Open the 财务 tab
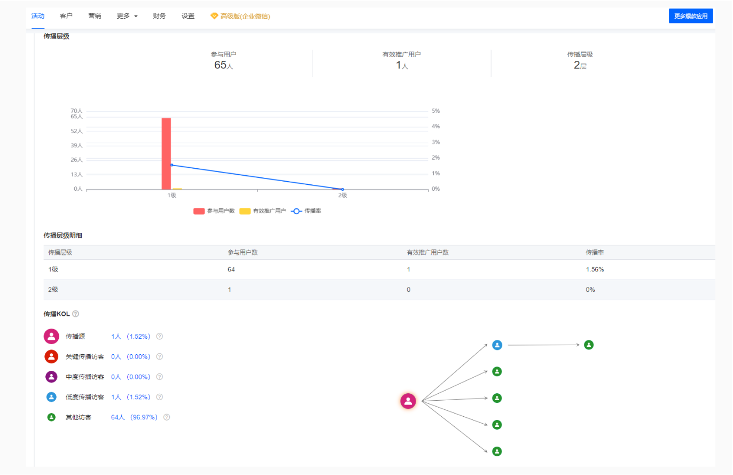This screenshot has width=733, height=475. (x=159, y=16)
